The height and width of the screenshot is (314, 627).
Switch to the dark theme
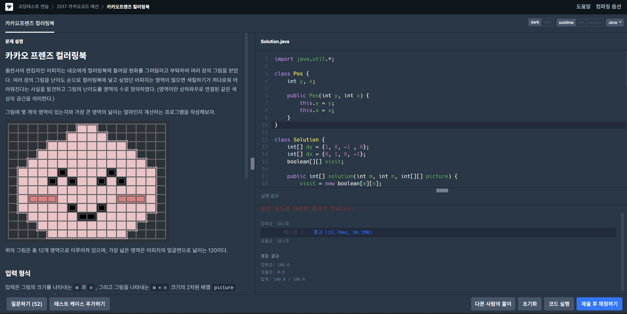point(535,22)
